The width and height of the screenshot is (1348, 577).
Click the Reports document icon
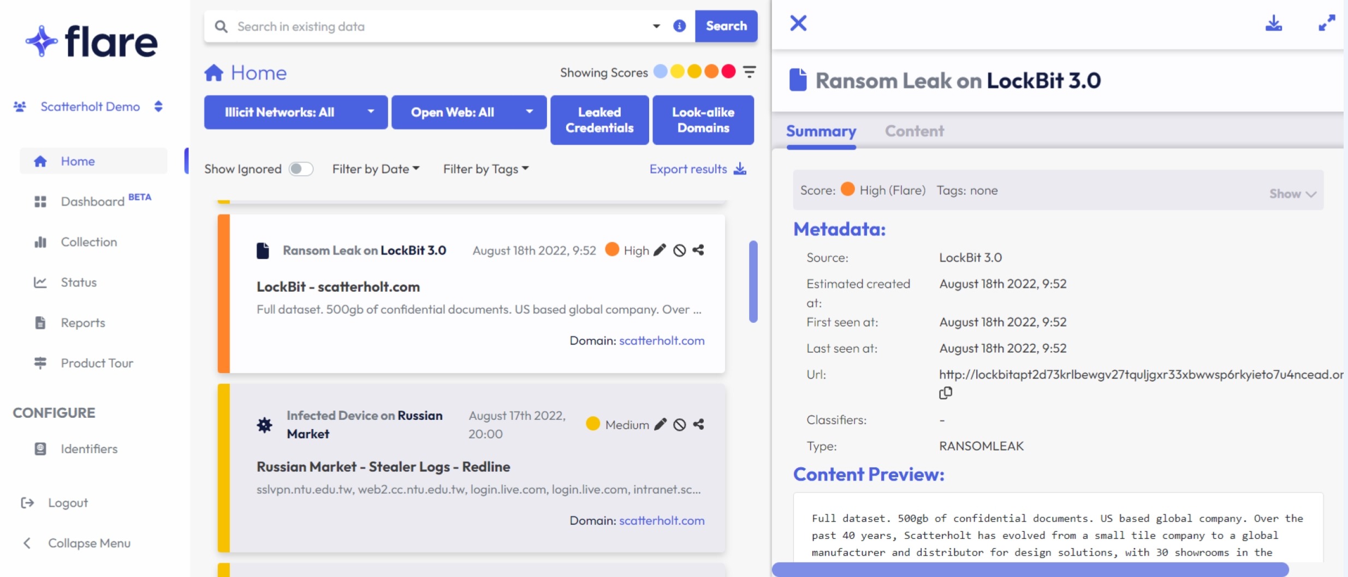pyautogui.click(x=40, y=323)
